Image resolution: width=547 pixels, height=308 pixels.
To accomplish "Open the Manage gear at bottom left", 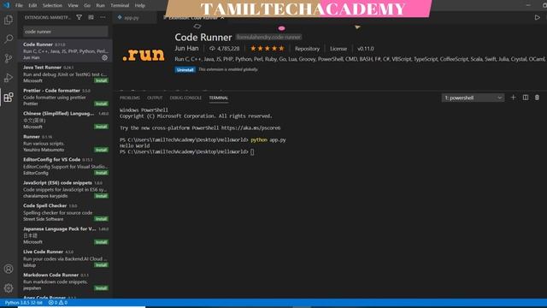I will tap(9, 288).
